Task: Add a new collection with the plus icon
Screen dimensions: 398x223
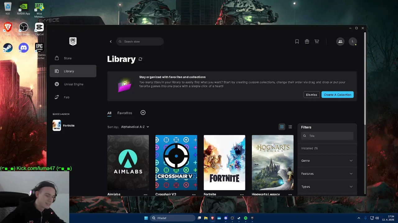Action: [143, 113]
